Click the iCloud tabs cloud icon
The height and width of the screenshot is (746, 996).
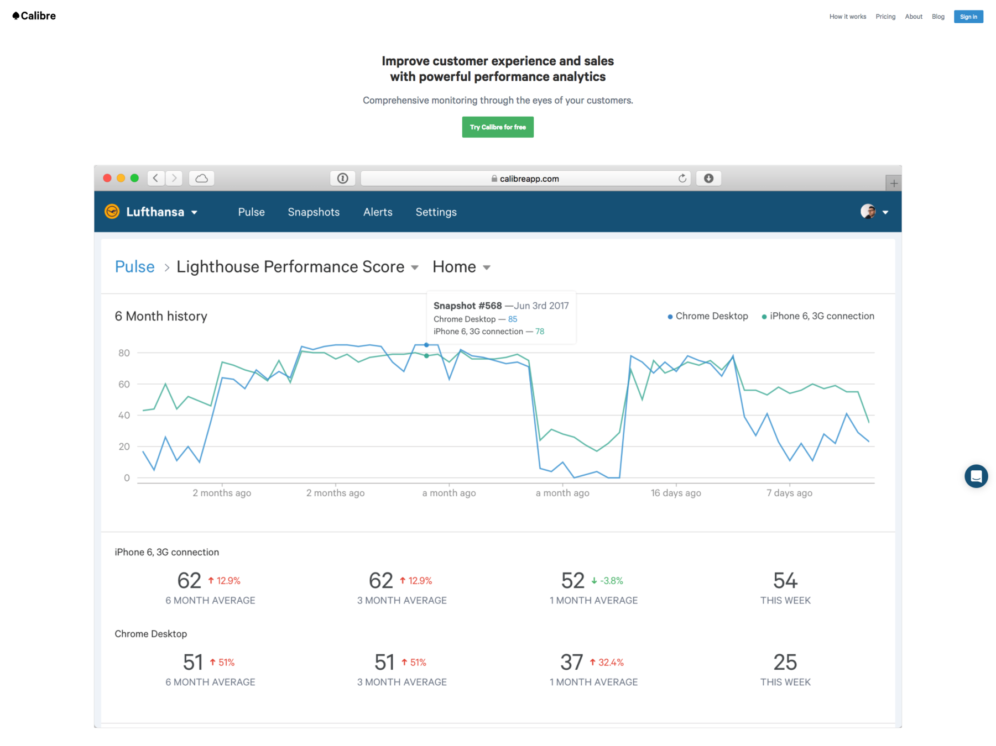point(202,178)
